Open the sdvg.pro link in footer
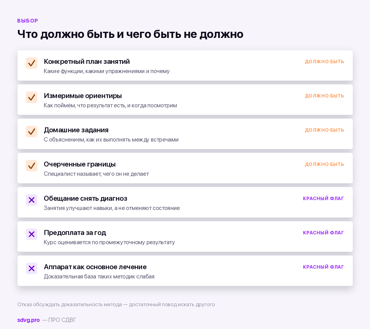This screenshot has height=329, width=370. [x=28, y=320]
